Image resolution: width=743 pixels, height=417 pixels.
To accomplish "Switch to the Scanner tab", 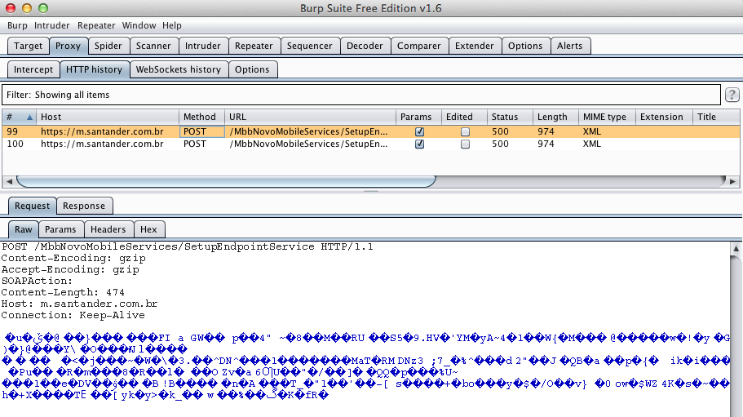I will pyautogui.click(x=153, y=46).
